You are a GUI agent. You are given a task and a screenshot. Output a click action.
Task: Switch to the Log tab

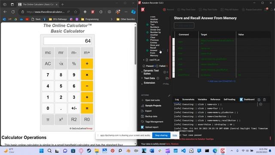coord(177,99)
